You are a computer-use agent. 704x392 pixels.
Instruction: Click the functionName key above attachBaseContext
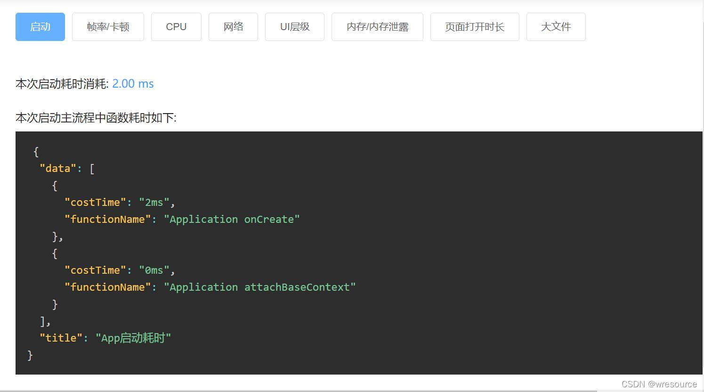107,287
